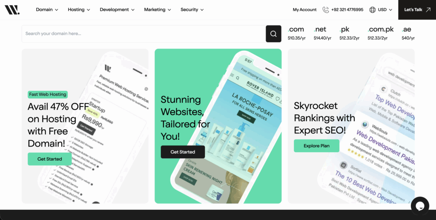
Task: Open the live chat bubble icon
Action: 419,206
